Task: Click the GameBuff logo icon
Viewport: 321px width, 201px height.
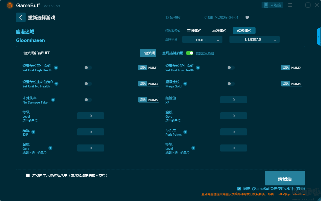Action: coord(10,5)
